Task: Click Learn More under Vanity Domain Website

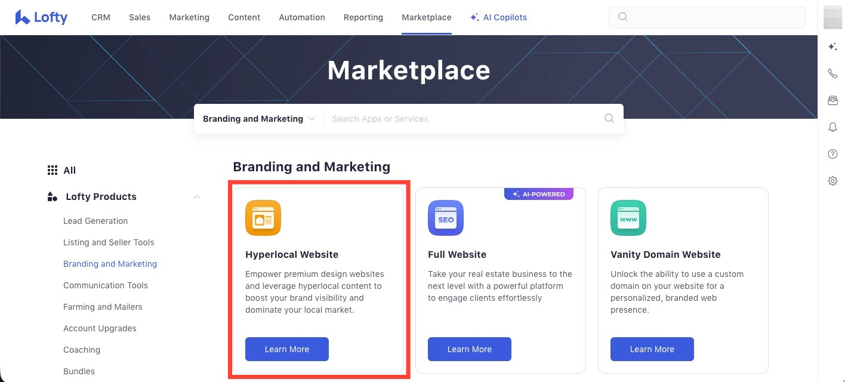Action: (652, 349)
